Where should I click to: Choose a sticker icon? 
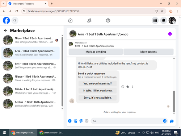pyautogui.click(x=81, y=121)
